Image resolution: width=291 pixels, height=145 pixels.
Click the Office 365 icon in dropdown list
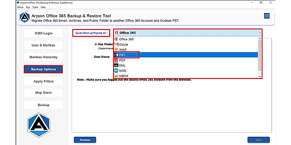(116, 39)
